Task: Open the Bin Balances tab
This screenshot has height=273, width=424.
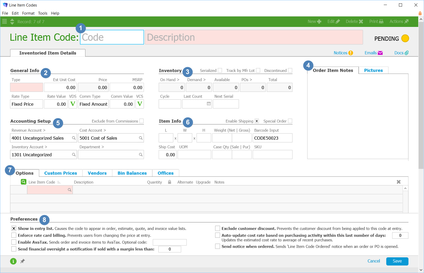Action: click(132, 173)
